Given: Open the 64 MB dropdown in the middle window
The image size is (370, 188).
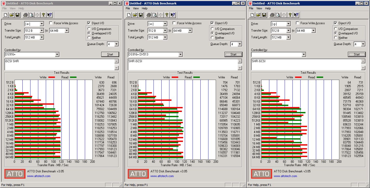Looking at the screenshot, I should click(x=190, y=31).
